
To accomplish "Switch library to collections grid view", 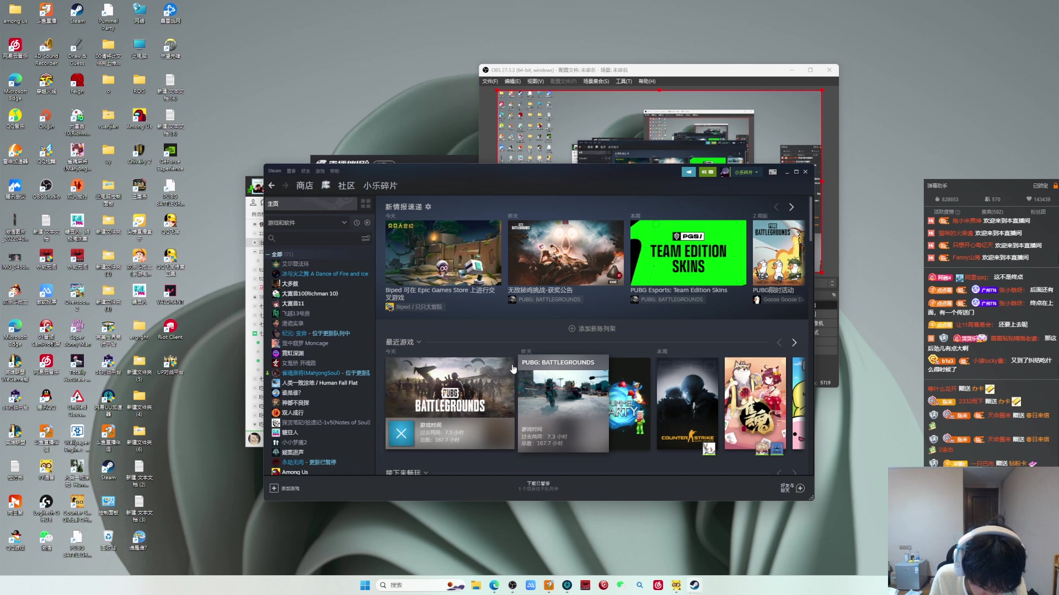I will [366, 204].
